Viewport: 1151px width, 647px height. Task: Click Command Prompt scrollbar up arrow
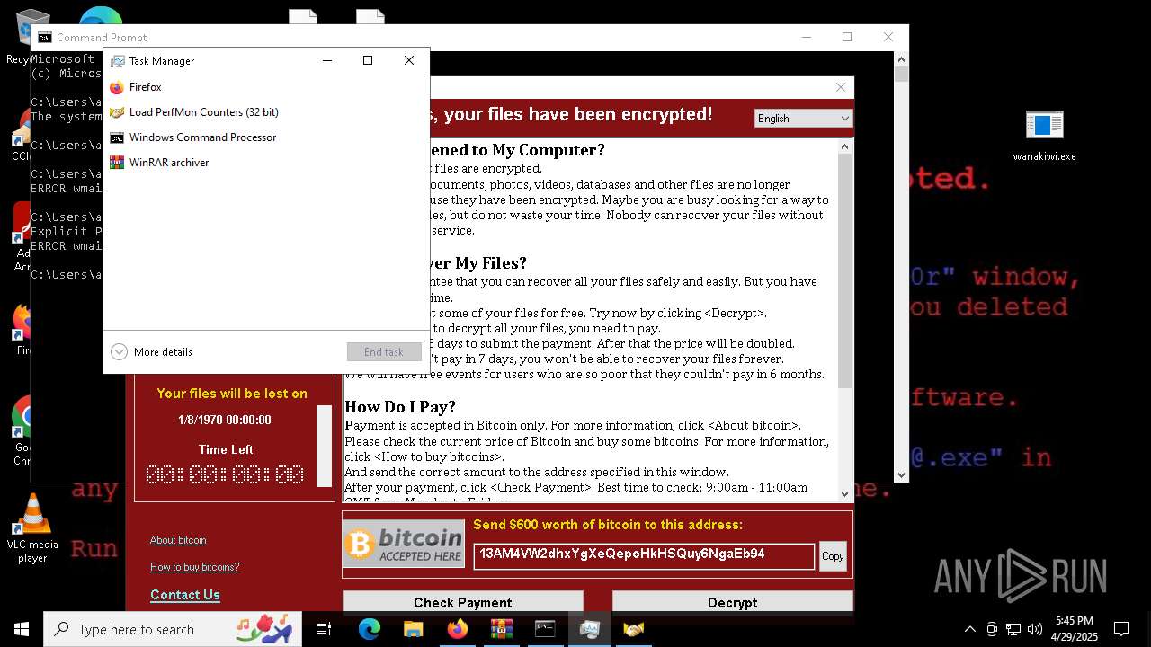click(x=901, y=59)
